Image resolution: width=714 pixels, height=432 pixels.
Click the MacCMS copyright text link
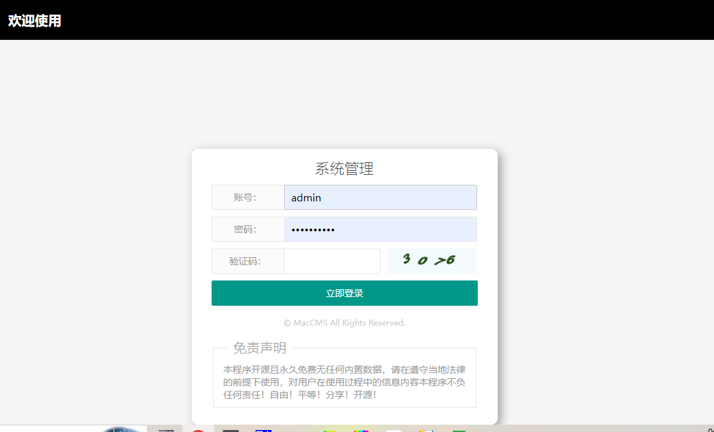click(x=344, y=322)
